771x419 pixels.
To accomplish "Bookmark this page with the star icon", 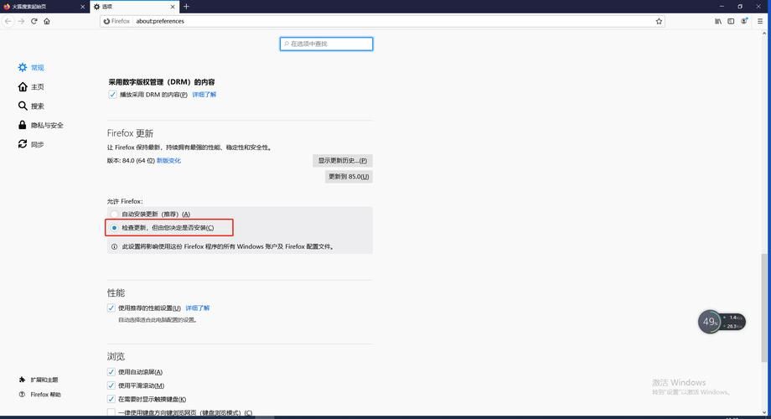I will pos(659,21).
